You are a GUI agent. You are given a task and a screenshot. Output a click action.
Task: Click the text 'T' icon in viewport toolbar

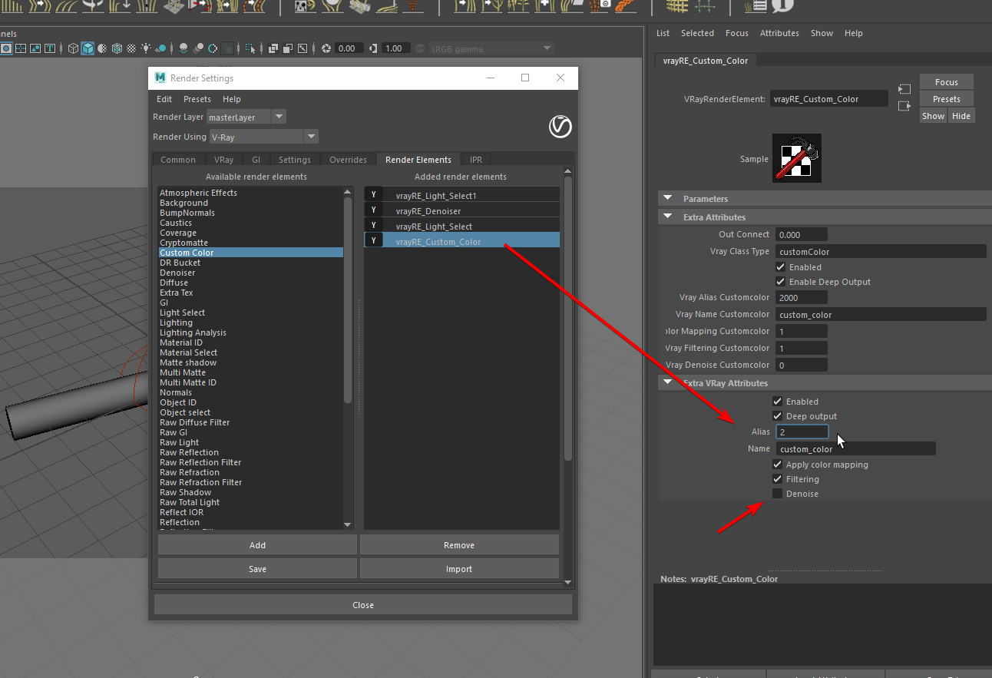click(x=50, y=48)
